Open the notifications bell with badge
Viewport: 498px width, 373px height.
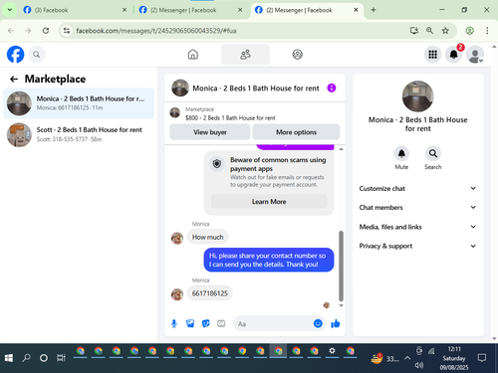click(x=454, y=55)
